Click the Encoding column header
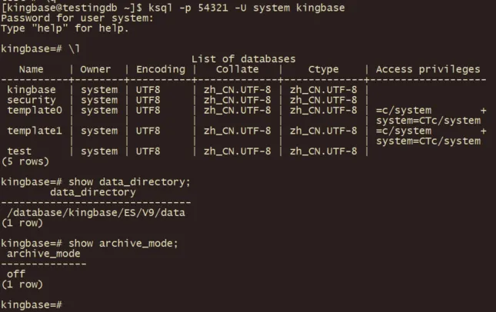This screenshot has width=496, height=312. point(160,69)
